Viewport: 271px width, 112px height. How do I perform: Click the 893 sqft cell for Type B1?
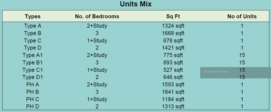point(173,63)
